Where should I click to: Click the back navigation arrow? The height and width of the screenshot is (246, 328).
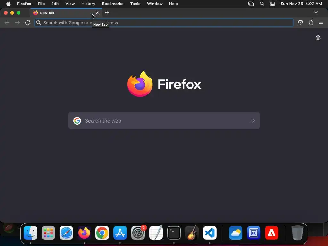click(7, 23)
